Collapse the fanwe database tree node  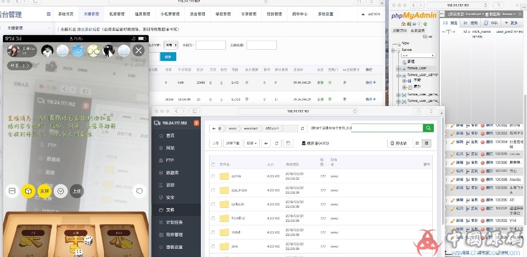393,49
